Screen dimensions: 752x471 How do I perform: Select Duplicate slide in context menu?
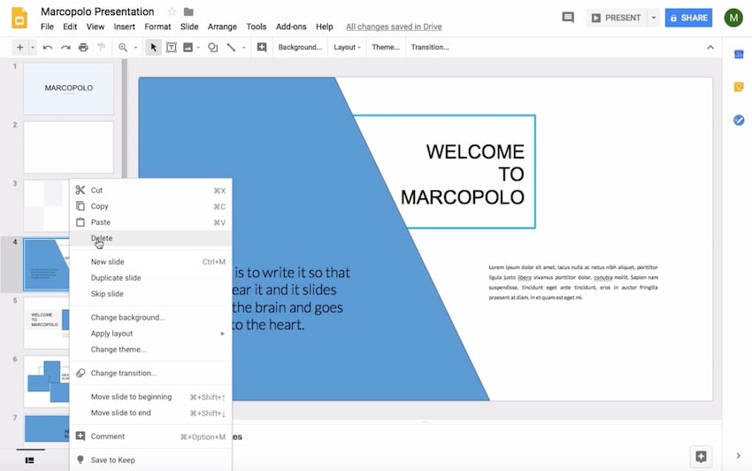pyautogui.click(x=116, y=278)
